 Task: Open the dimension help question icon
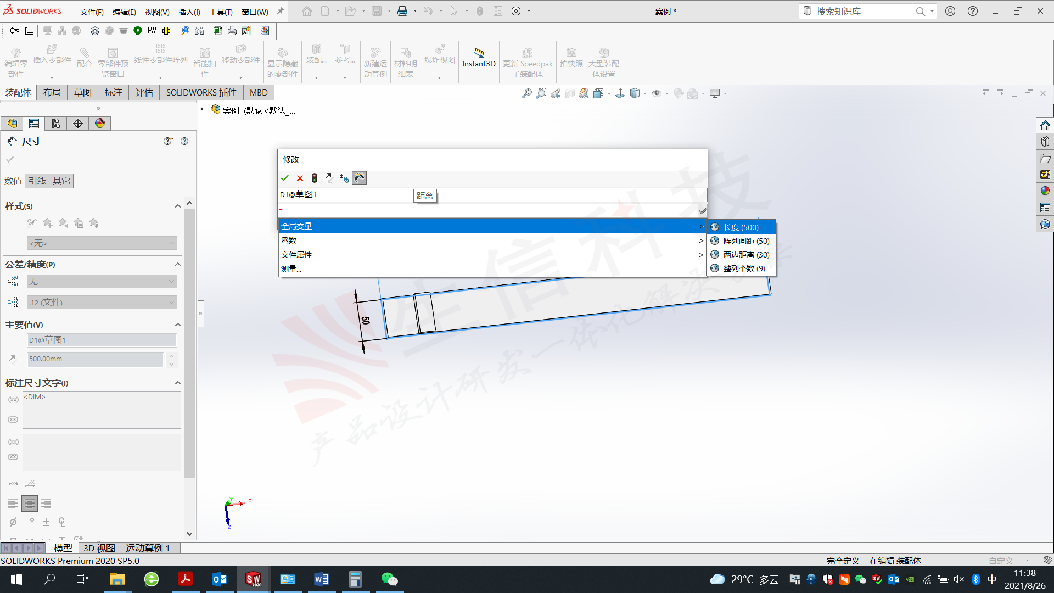point(184,141)
